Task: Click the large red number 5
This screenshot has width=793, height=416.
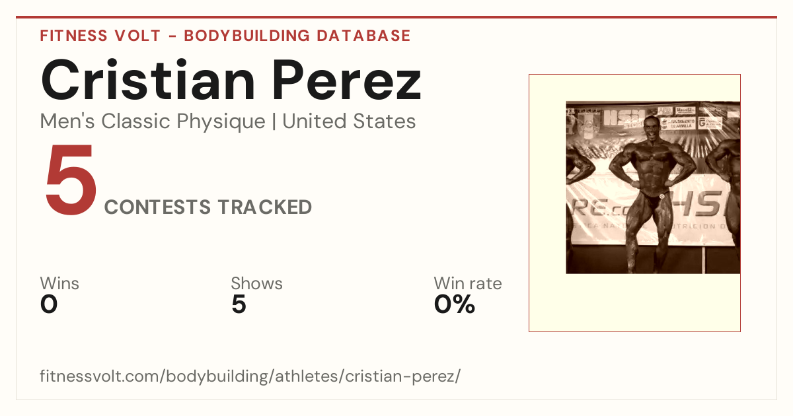Action: click(x=71, y=180)
